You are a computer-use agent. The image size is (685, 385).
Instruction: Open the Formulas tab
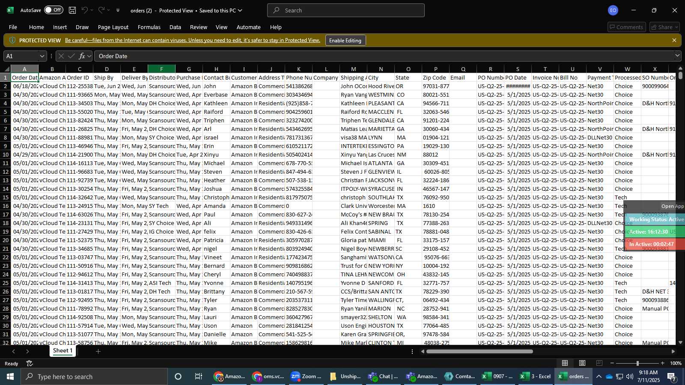click(x=149, y=27)
